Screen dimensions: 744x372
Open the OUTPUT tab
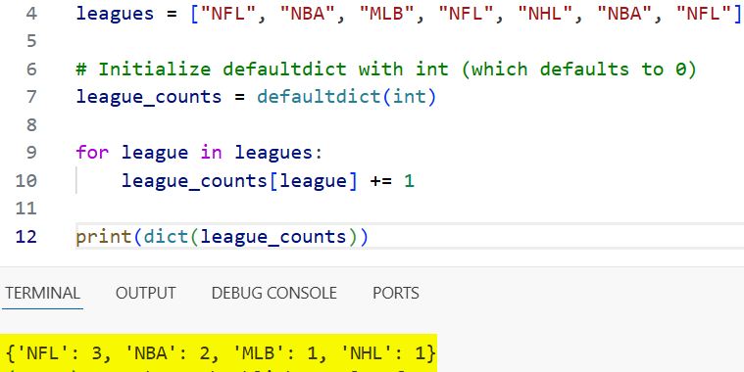click(x=146, y=293)
